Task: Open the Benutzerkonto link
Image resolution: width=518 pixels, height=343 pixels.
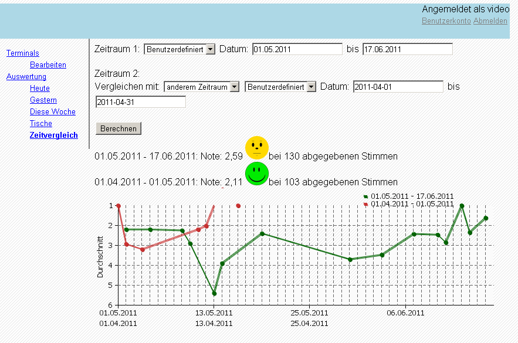Action: click(446, 21)
